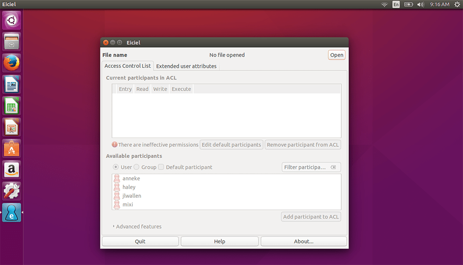Open the Files manager from the dock
This screenshot has height=265, width=463.
point(12,41)
